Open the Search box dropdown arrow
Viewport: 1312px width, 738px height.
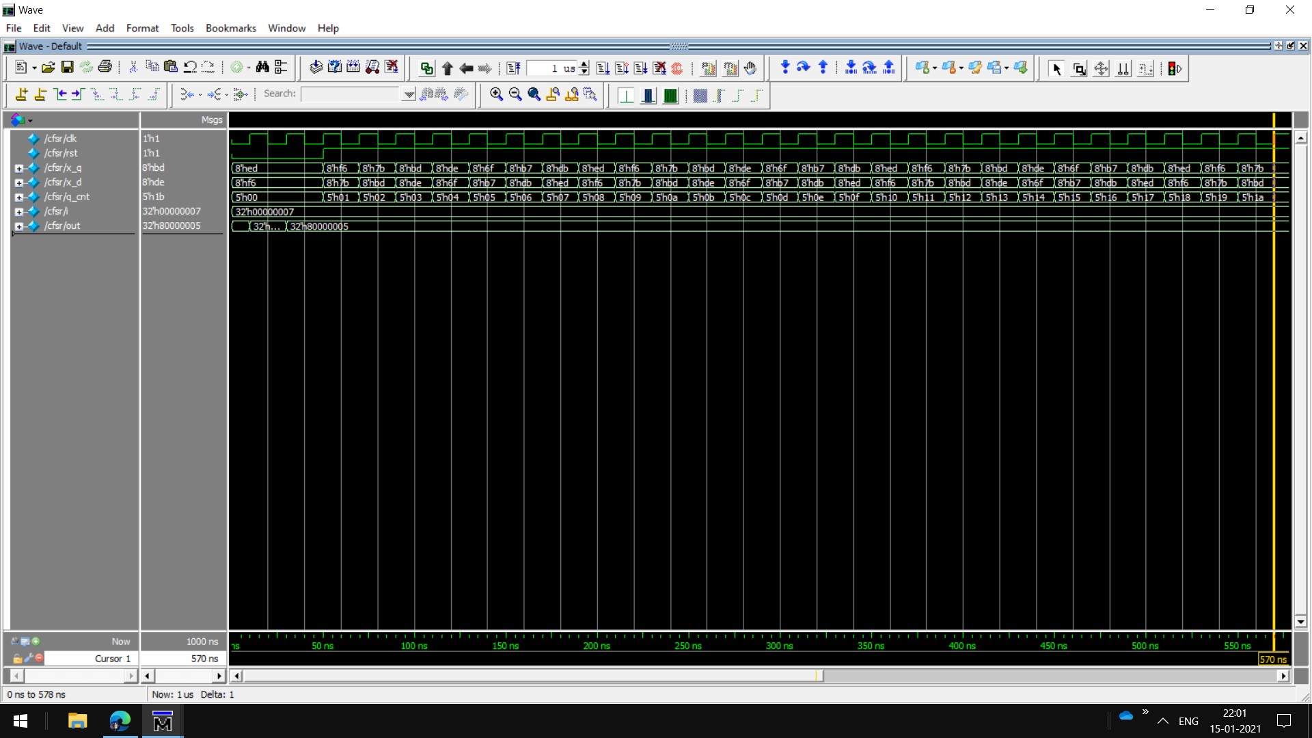pos(409,94)
